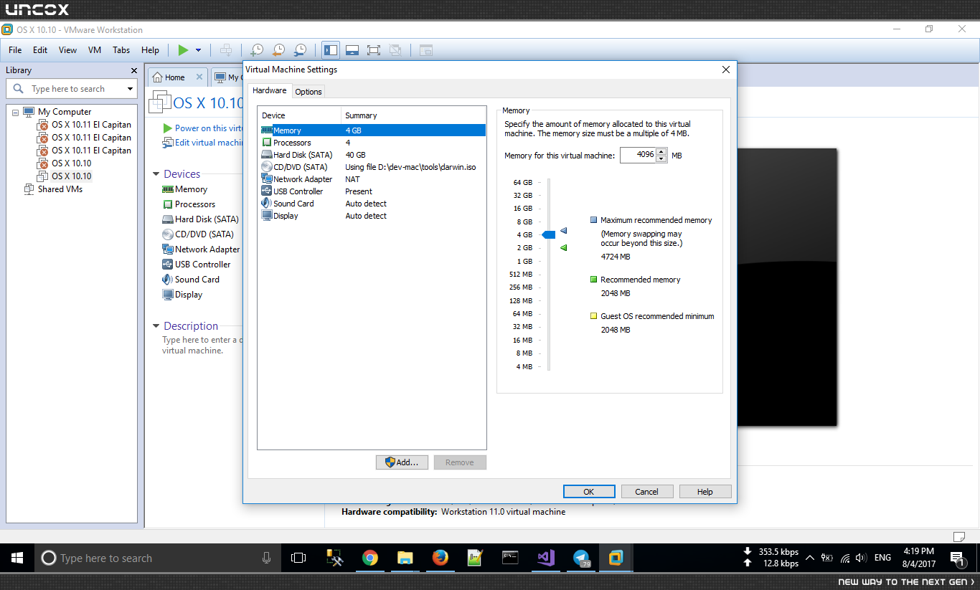980x590 pixels.
Task: Open Visual Studio from the taskbar
Action: point(546,558)
